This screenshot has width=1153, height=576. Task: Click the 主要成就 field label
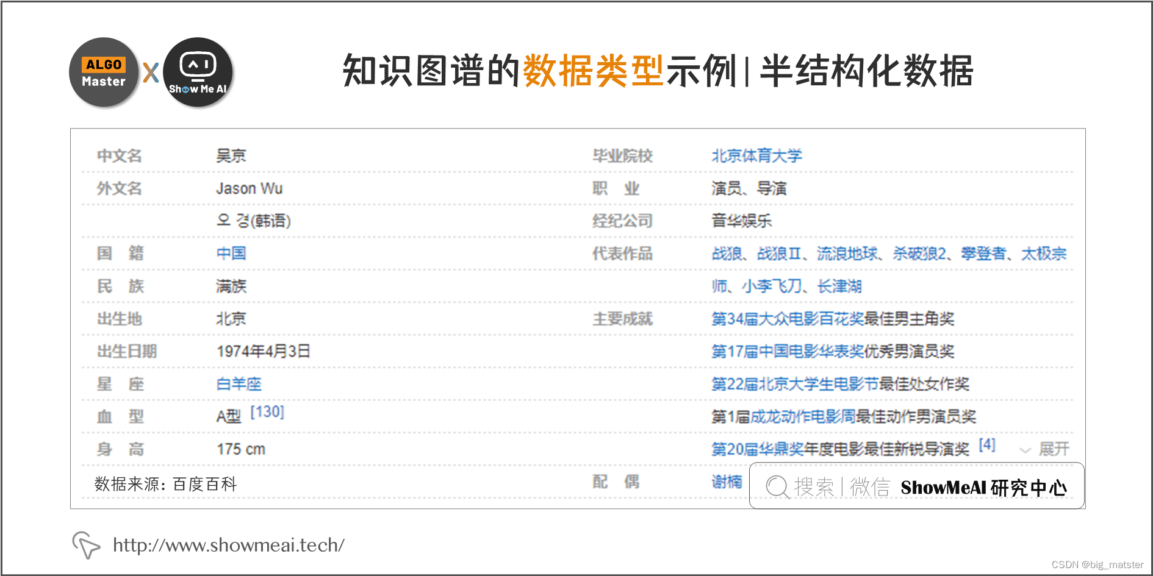click(x=623, y=319)
